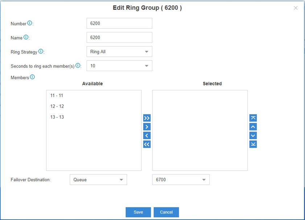Open the failover queue number dropdown 6700
The image size is (305, 220).
[181, 179]
